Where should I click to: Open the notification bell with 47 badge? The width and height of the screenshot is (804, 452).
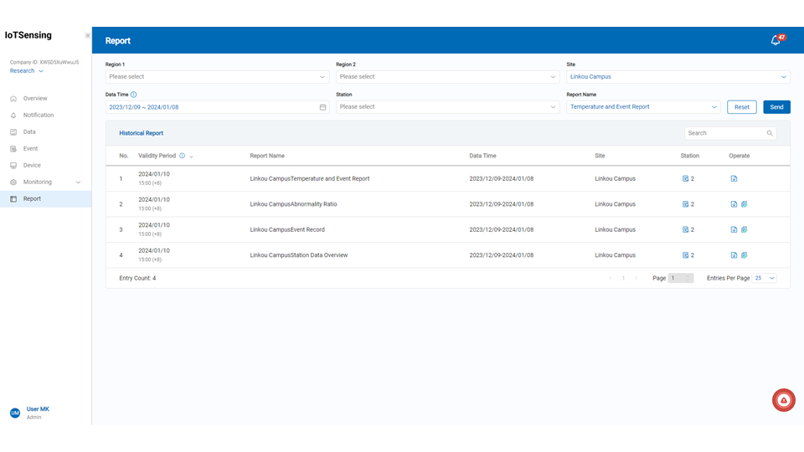tap(776, 40)
